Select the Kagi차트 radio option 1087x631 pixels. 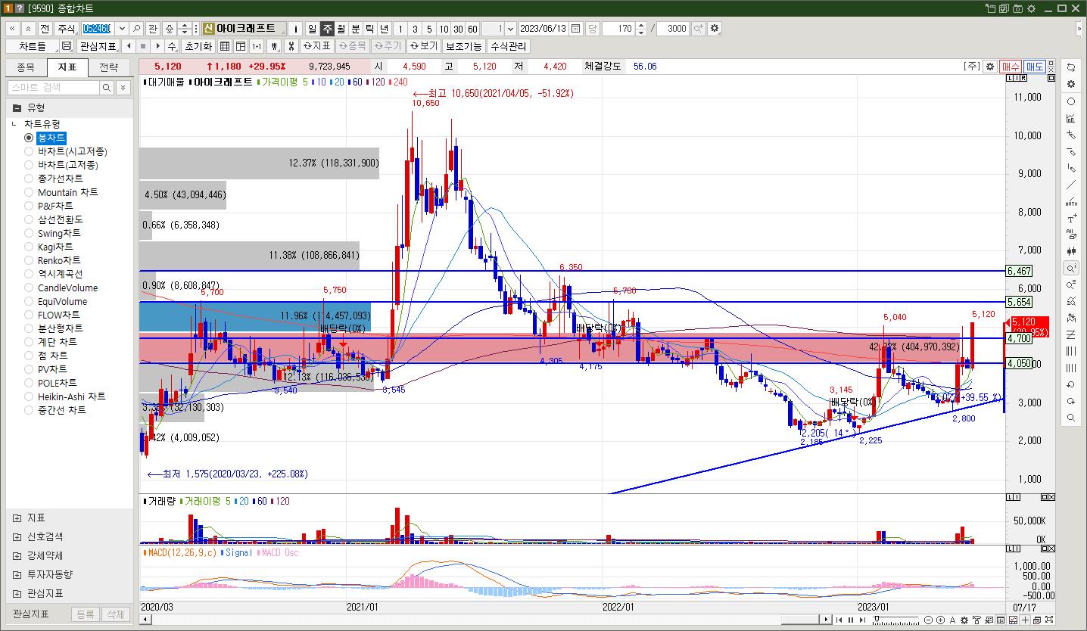pos(29,247)
